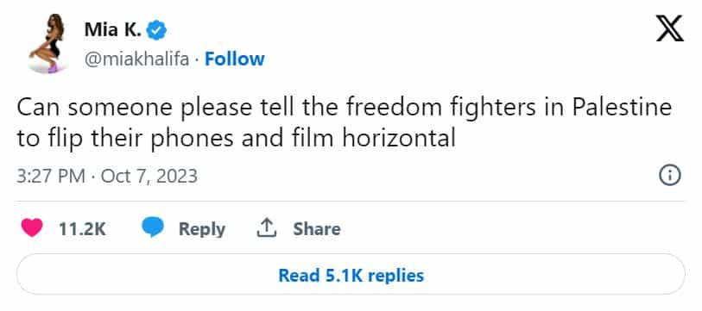Open the tweet info circle icon
This screenshot has width=702, height=311.
click(670, 176)
